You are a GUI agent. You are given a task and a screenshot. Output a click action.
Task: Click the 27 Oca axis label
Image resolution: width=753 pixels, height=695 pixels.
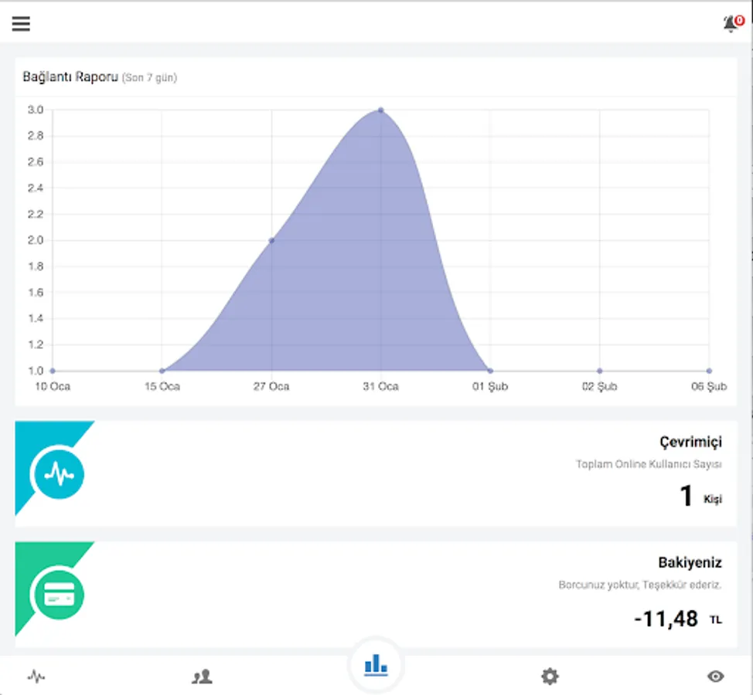coord(271,387)
